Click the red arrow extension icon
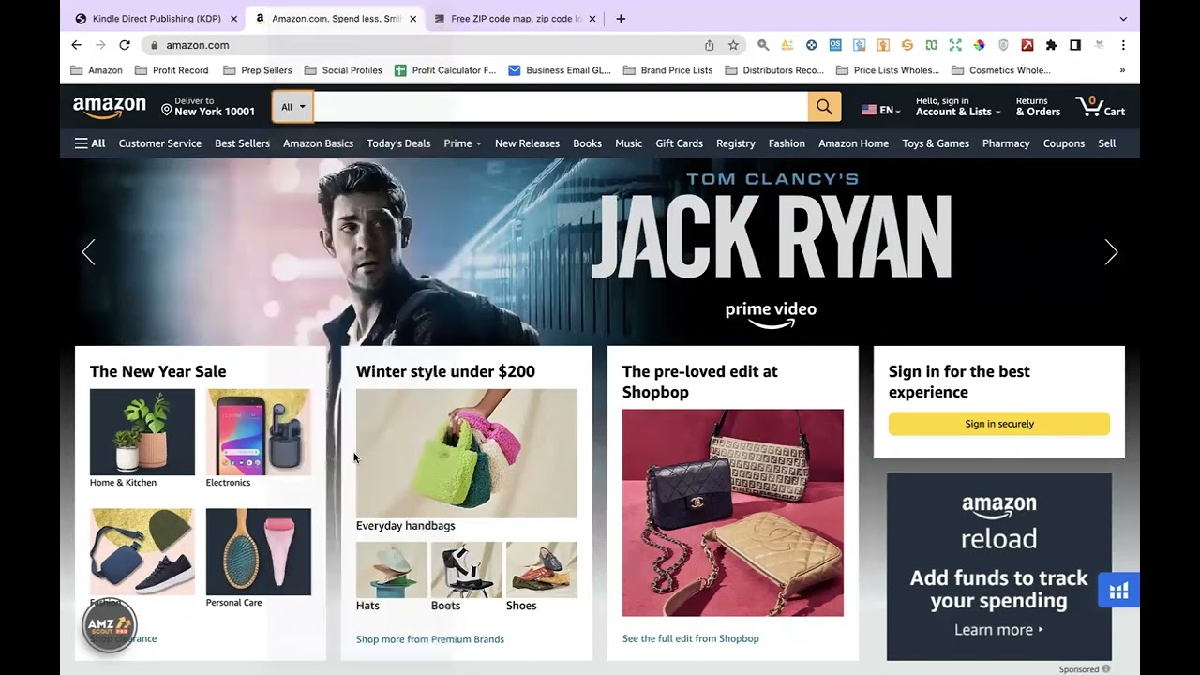 1027,45
